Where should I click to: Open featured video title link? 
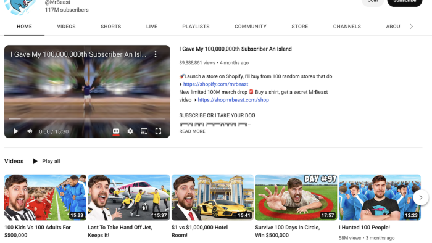point(235,49)
